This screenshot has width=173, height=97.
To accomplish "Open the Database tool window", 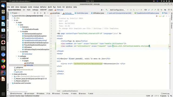I will [x=172, y=16].
